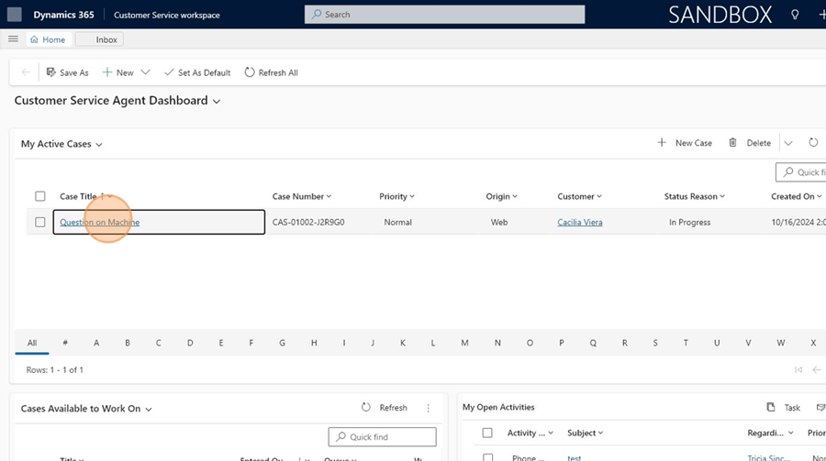Select all cases with header checkbox

[x=40, y=196]
